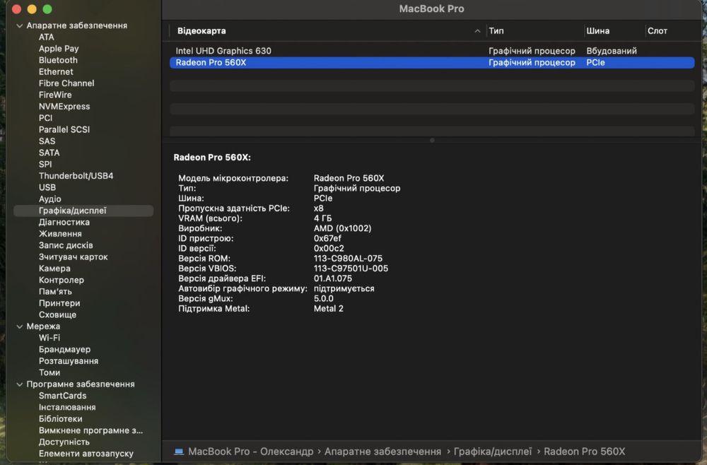Open Apple Pay in the sidebar
The image size is (707, 465).
click(59, 49)
